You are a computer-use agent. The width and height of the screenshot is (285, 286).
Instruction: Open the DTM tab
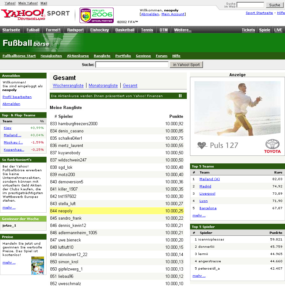[163, 30]
